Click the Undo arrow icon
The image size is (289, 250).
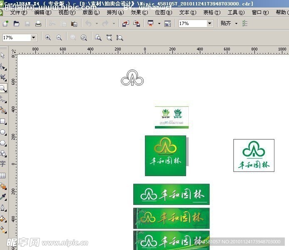[88, 23]
